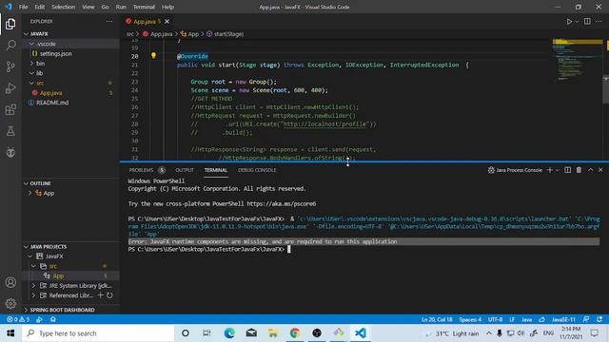The image size is (609, 342).
Task: Click the JavaSE-11 runtime status
Action: point(563,319)
